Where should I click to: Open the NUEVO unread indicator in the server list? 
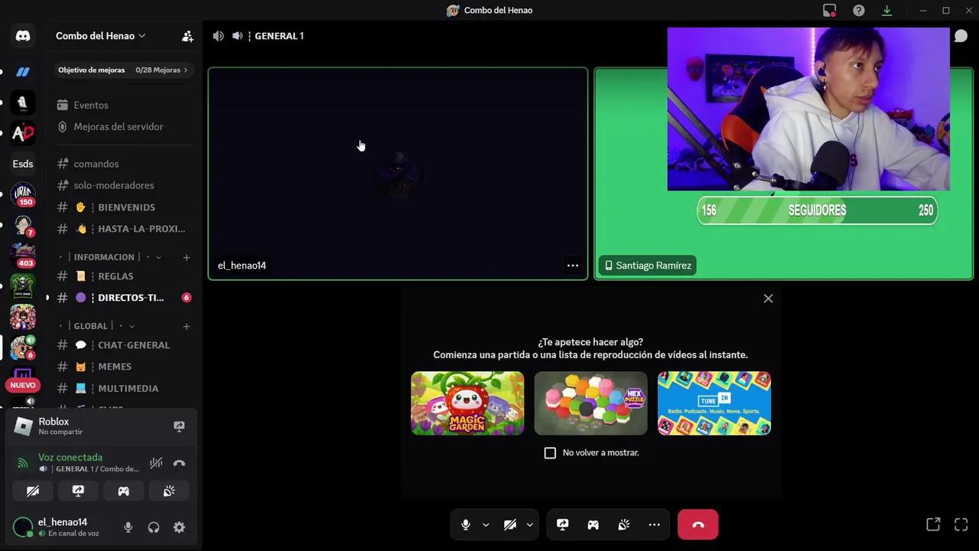pyautogui.click(x=23, y=385)
